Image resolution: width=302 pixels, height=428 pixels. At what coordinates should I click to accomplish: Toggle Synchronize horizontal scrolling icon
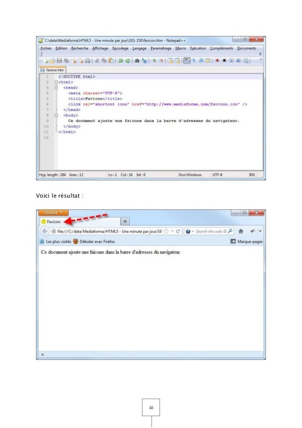[178, 61]
